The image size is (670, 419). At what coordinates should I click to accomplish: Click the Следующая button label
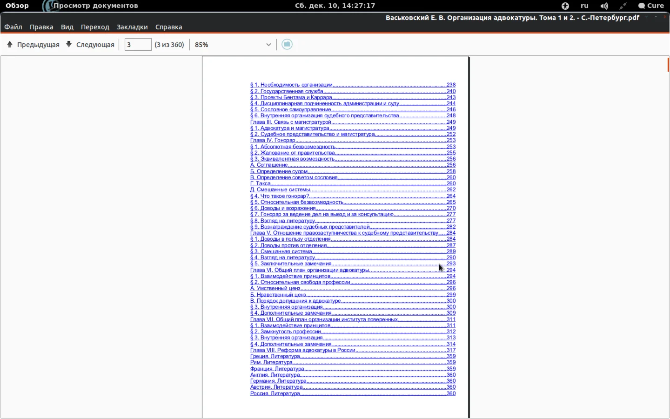95,45
